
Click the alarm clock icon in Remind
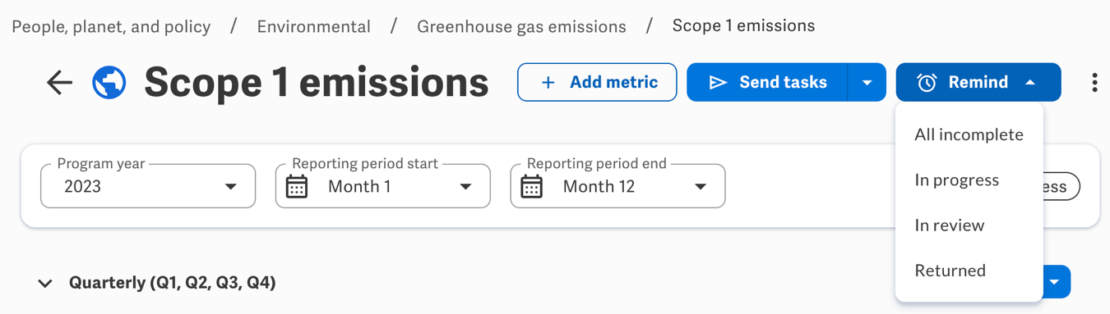(927, 82)
